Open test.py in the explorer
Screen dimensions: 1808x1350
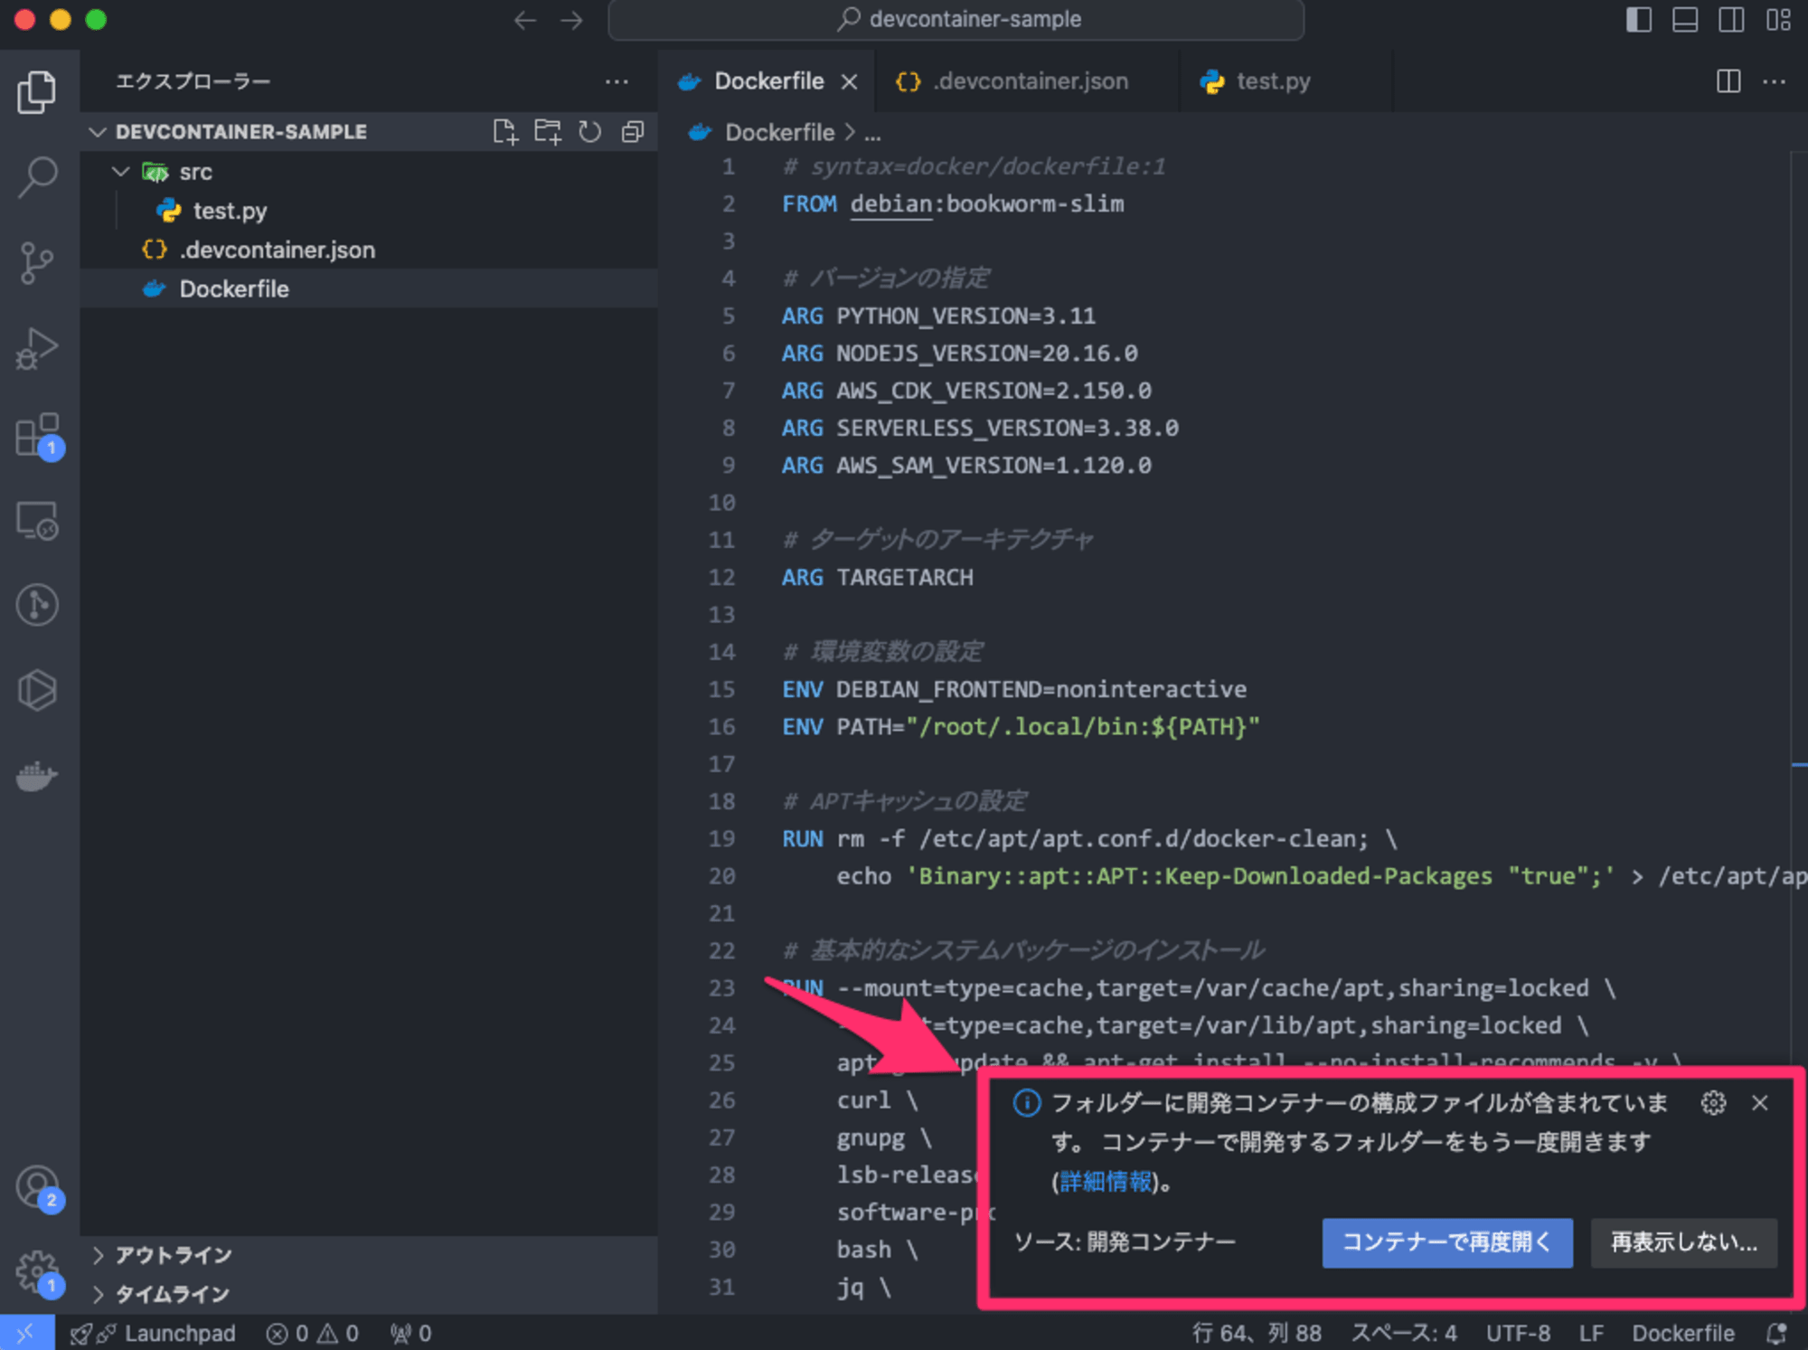pyautogui.click(x=369, y=211)
